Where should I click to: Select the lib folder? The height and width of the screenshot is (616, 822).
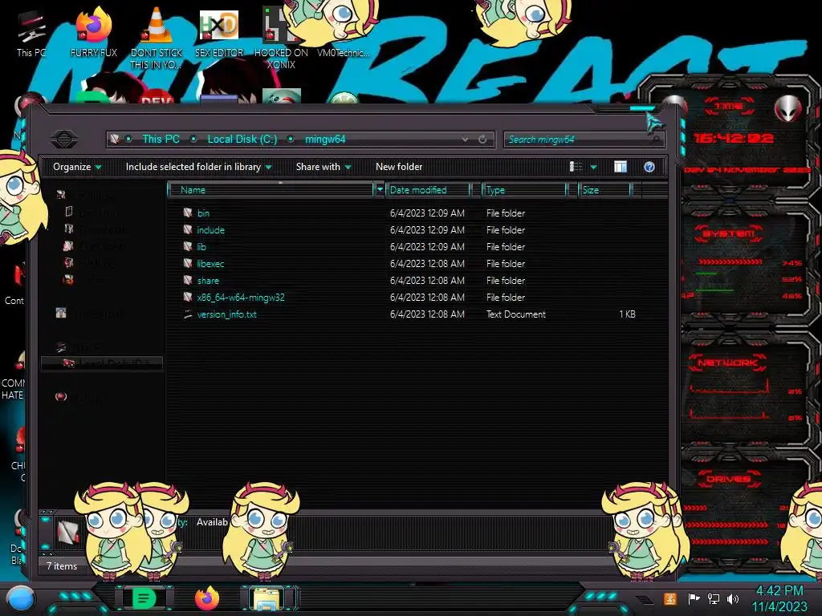[201, 247]
